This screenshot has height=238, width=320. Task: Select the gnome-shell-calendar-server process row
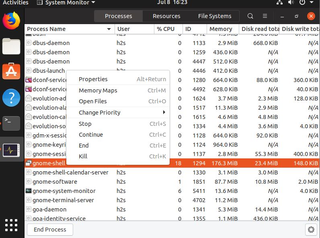(172, 172)
